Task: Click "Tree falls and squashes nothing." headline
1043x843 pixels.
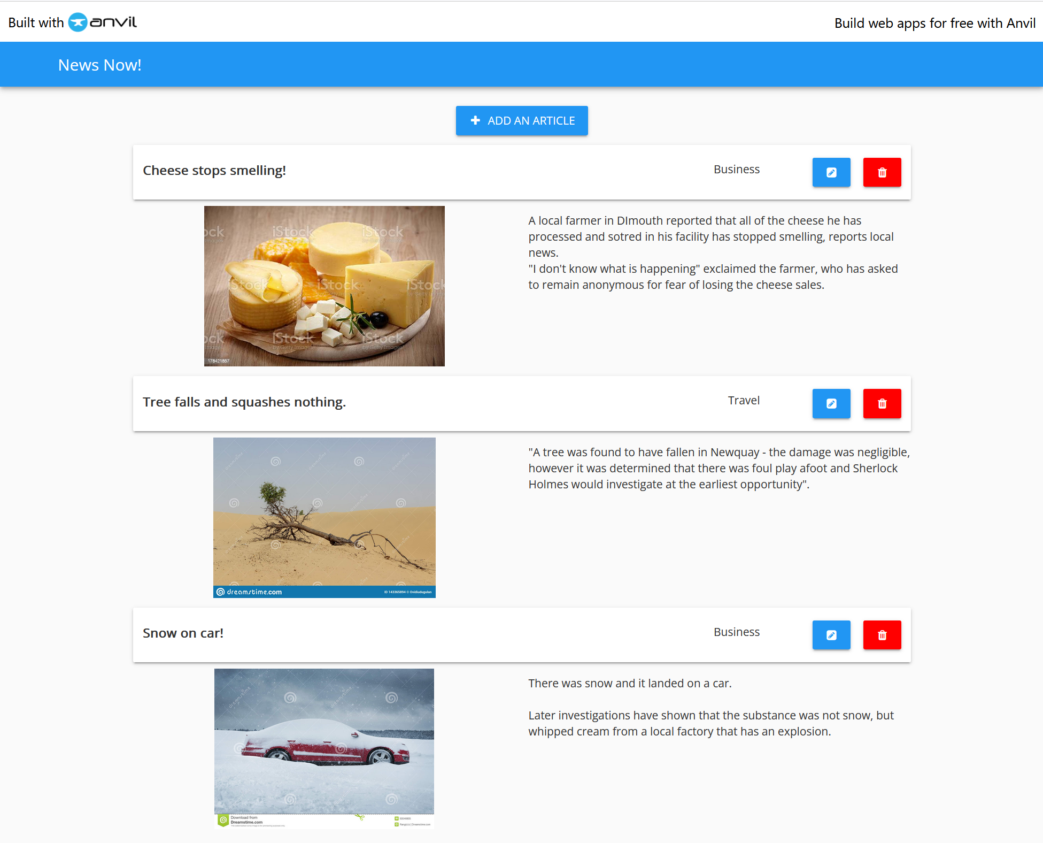Action: pos(244,402)
